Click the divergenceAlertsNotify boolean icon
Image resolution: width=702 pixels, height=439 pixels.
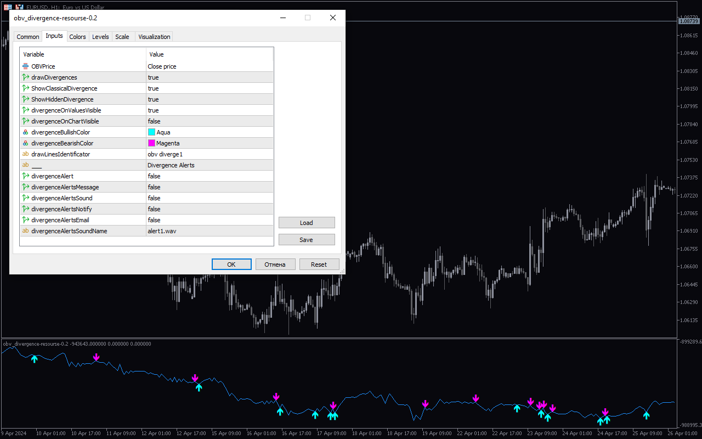point(25,209)
